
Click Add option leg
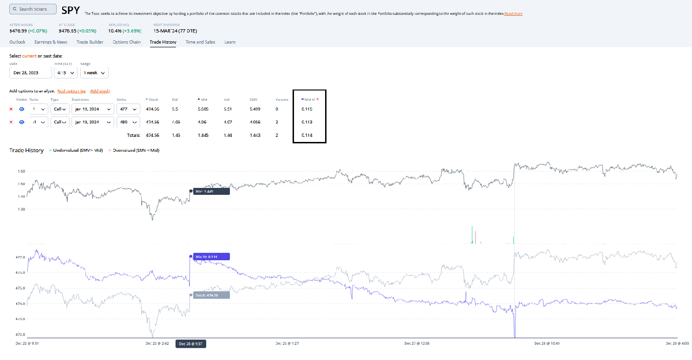click(72, 91)
